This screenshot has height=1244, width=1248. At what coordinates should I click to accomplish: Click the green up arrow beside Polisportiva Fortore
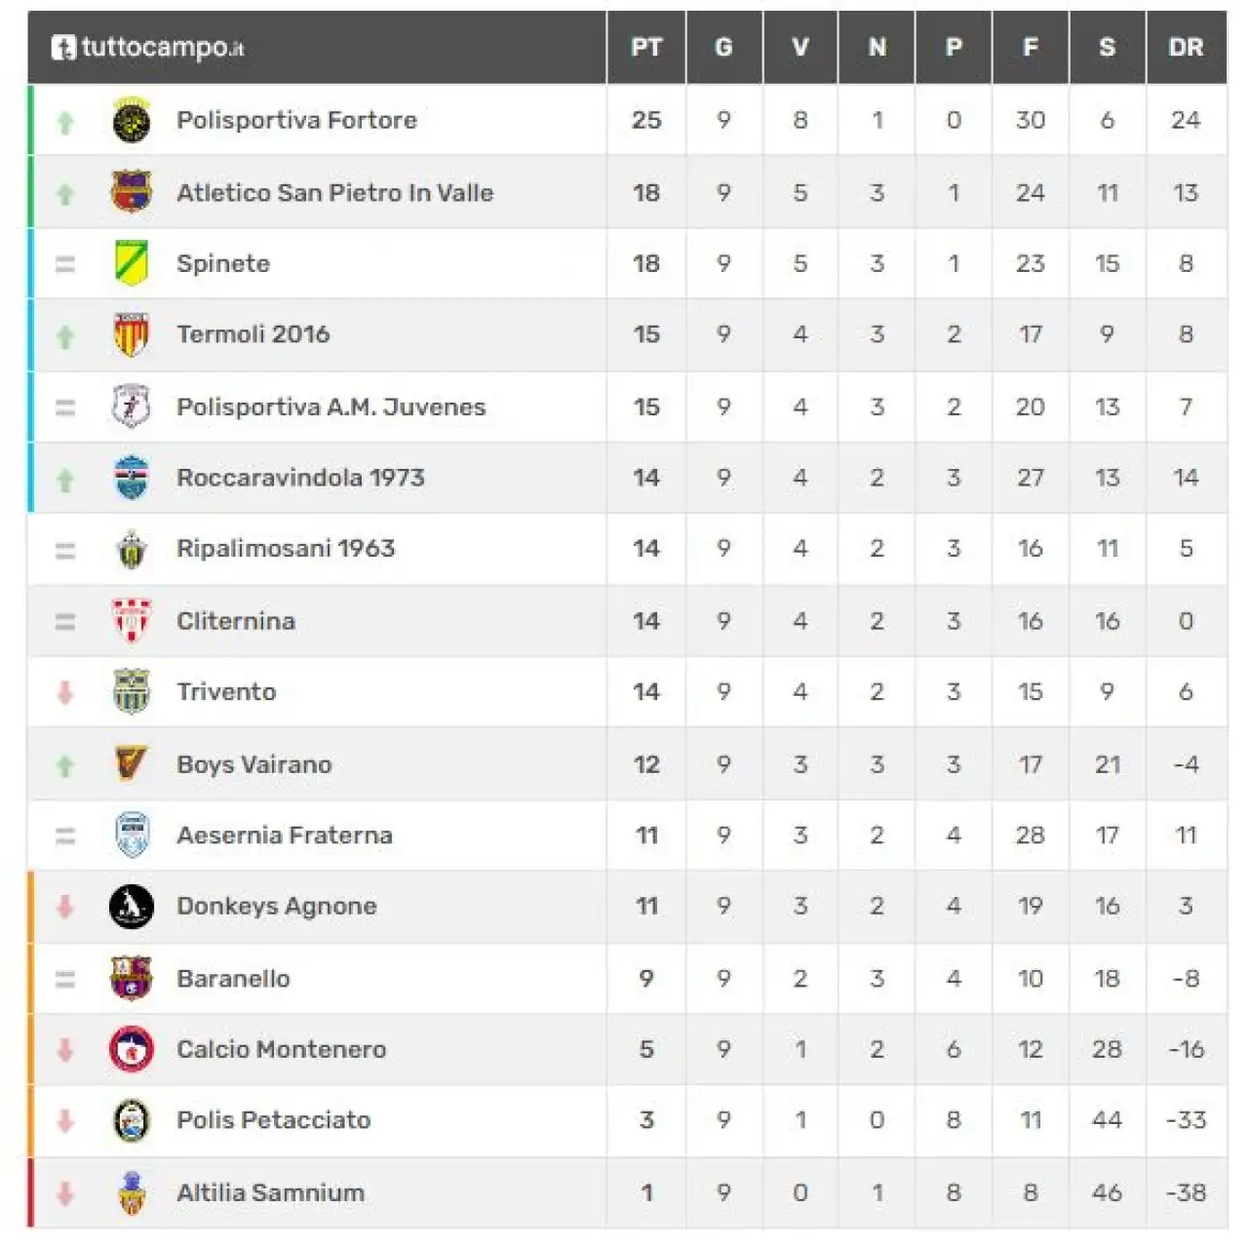tap(65, 122)
